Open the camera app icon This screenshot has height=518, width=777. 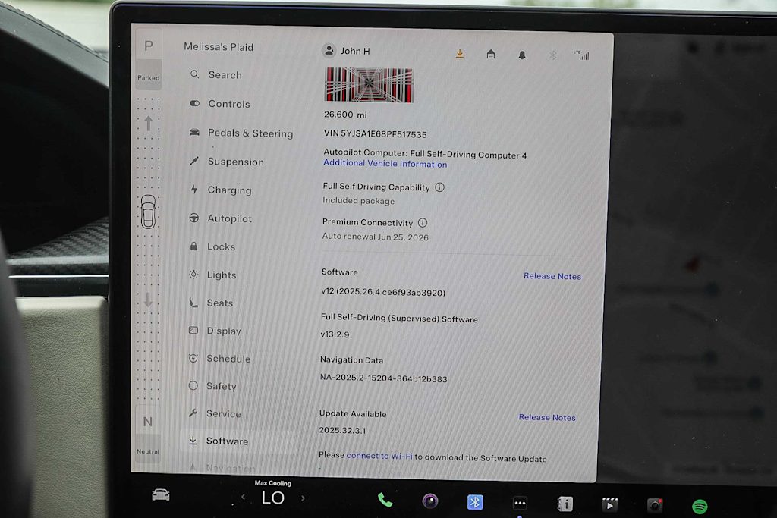[x=430, y=501]
